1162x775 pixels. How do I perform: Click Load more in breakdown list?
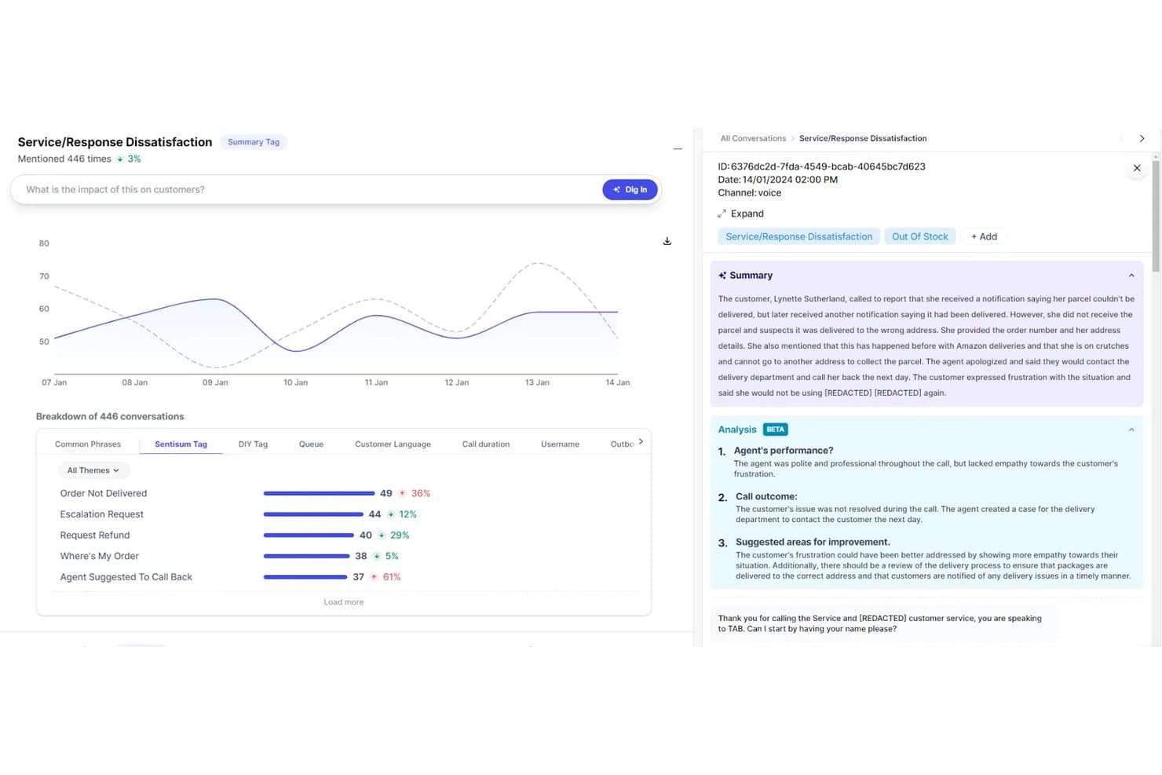pos(344,602)
